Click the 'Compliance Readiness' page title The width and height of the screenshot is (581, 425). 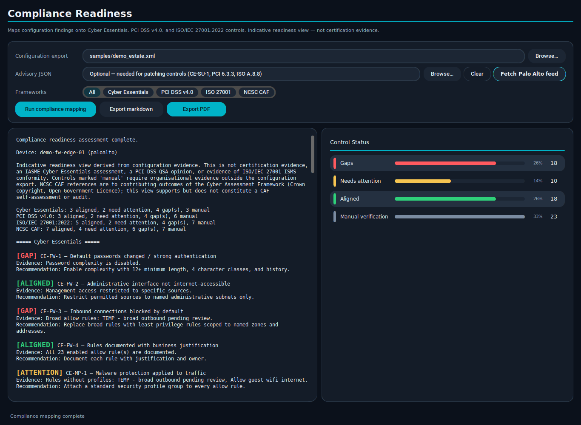(70, 14)
